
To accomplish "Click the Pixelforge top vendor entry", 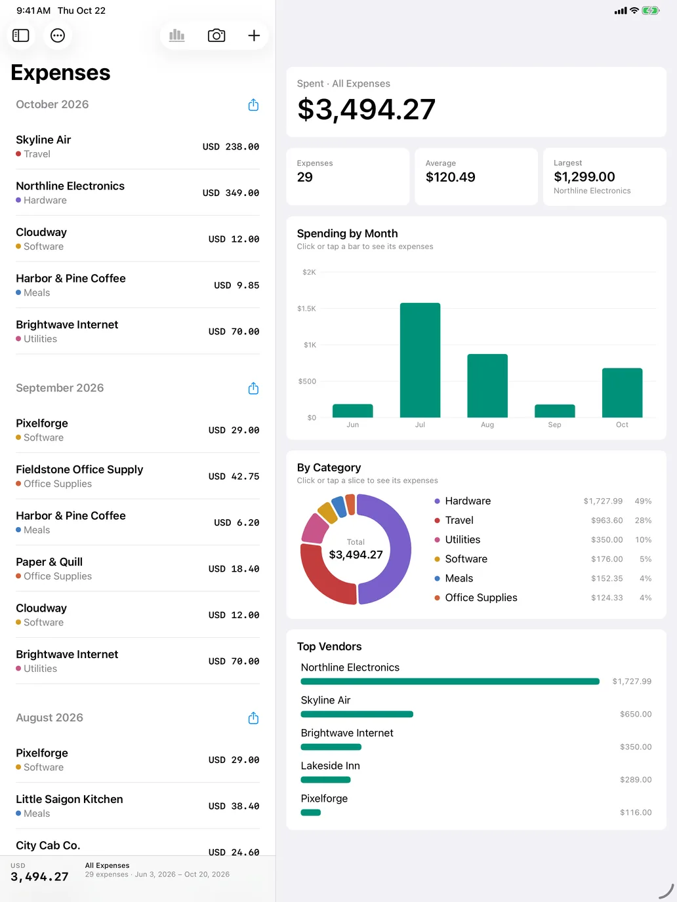I will [x=476, y=805].
